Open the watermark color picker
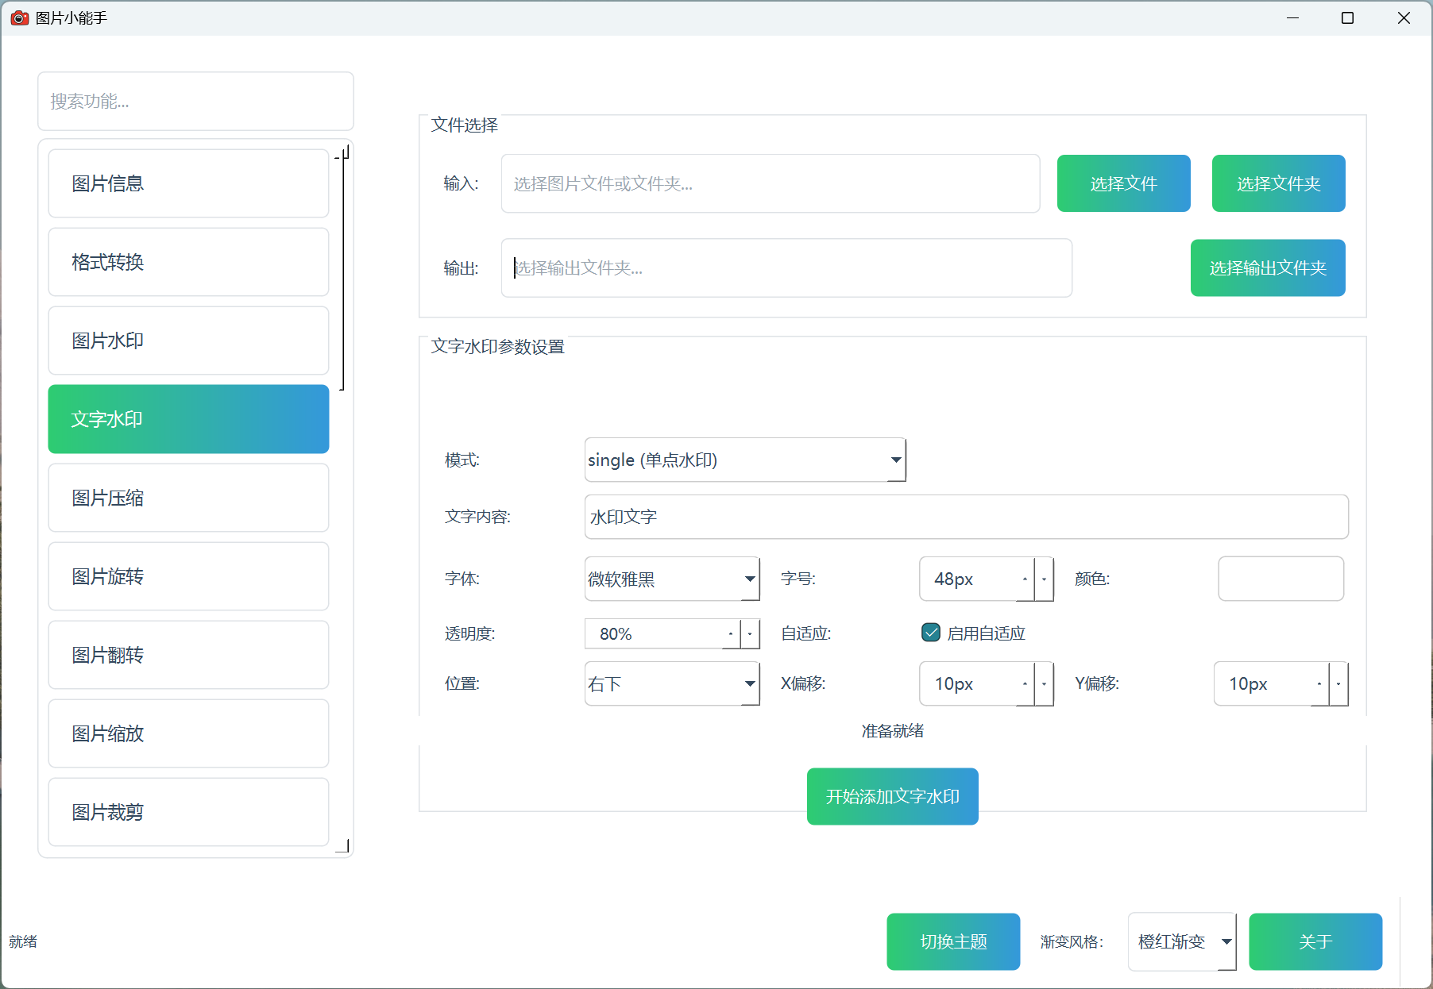Screen dimensions: 1433x989 click(x=1280, y=579)
